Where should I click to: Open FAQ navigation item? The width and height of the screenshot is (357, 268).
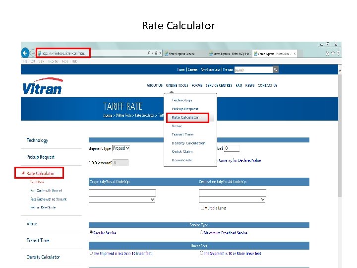click(239, 85)
